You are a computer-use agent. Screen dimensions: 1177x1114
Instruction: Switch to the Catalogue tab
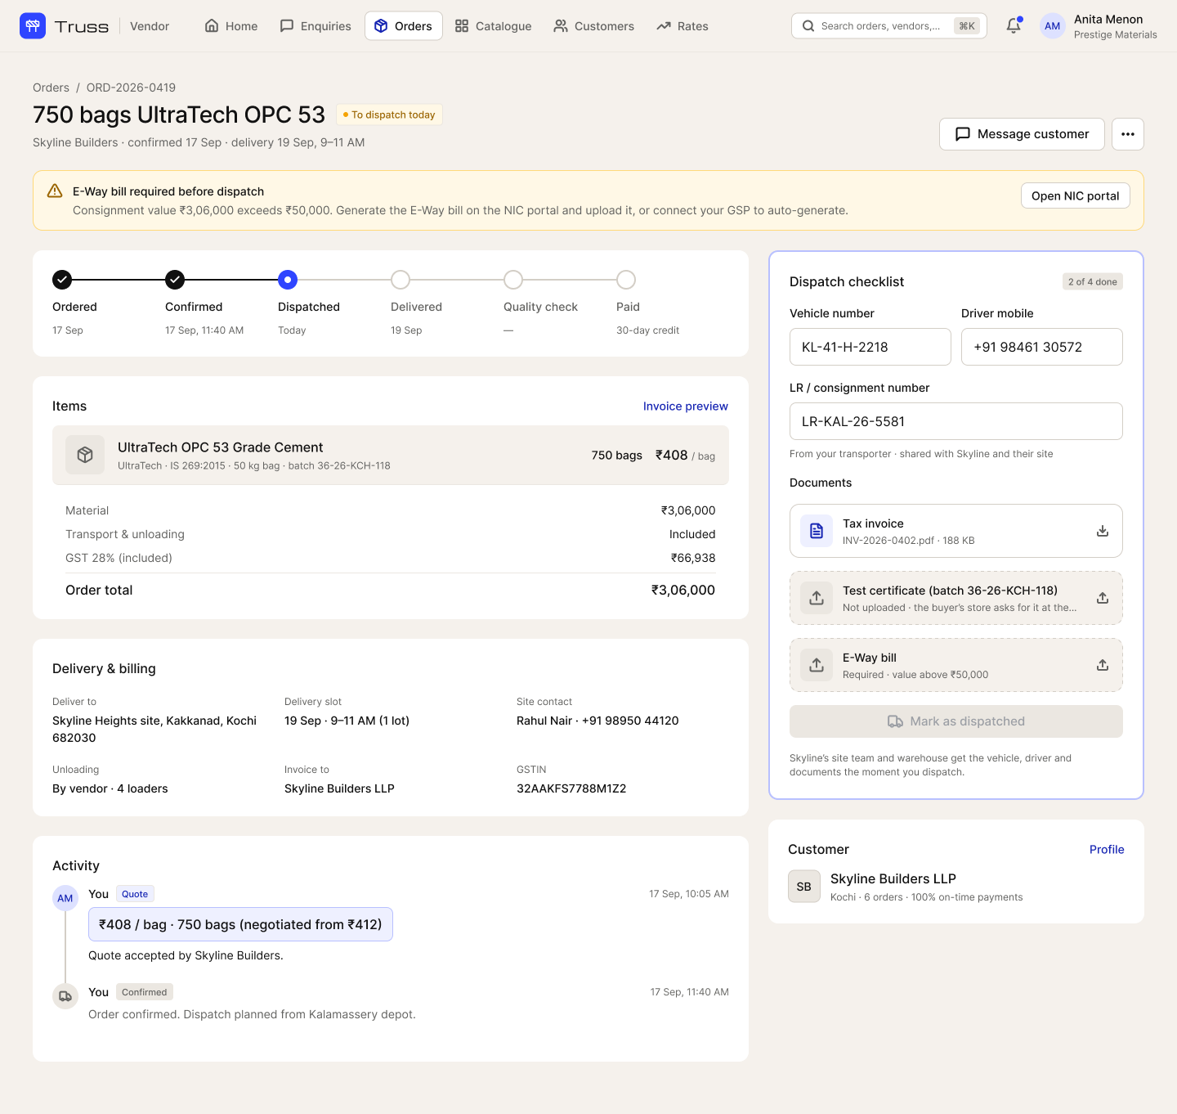(494, 26)
